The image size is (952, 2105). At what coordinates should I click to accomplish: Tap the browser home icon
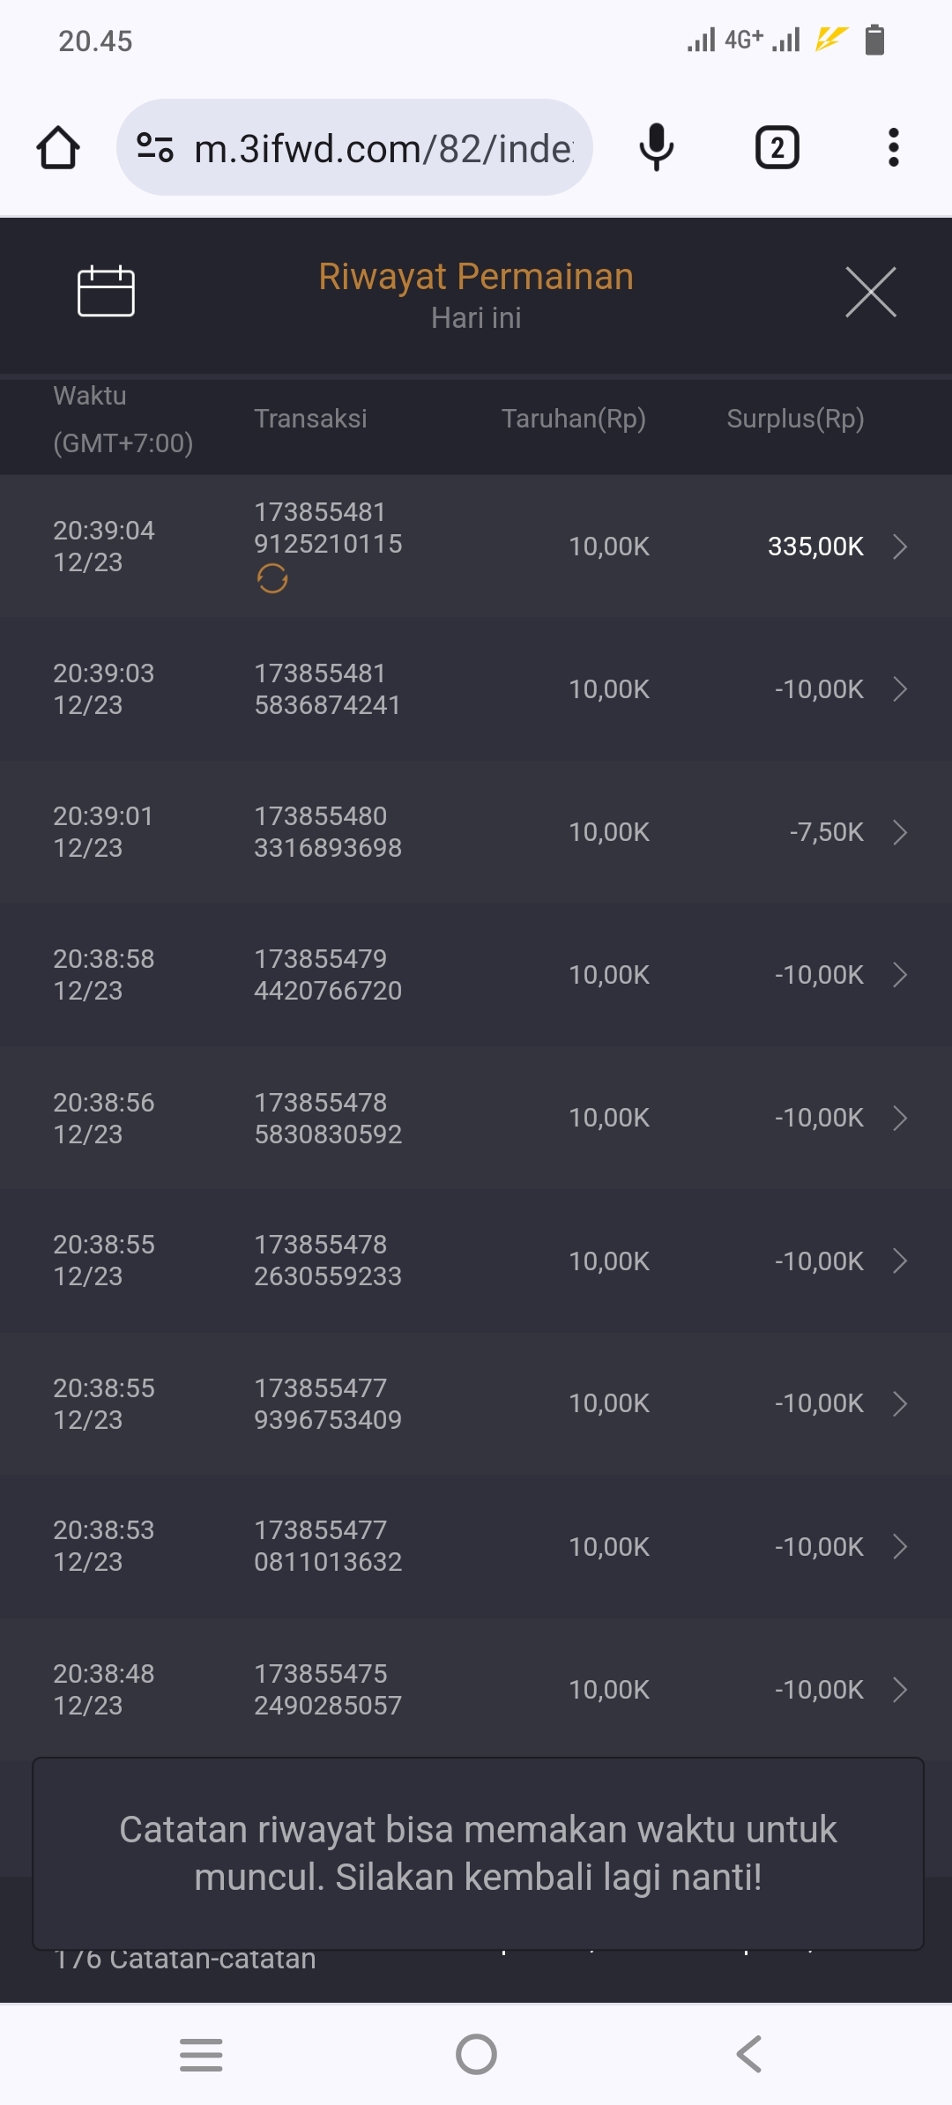pyautogui.click(x=58, y=147)
